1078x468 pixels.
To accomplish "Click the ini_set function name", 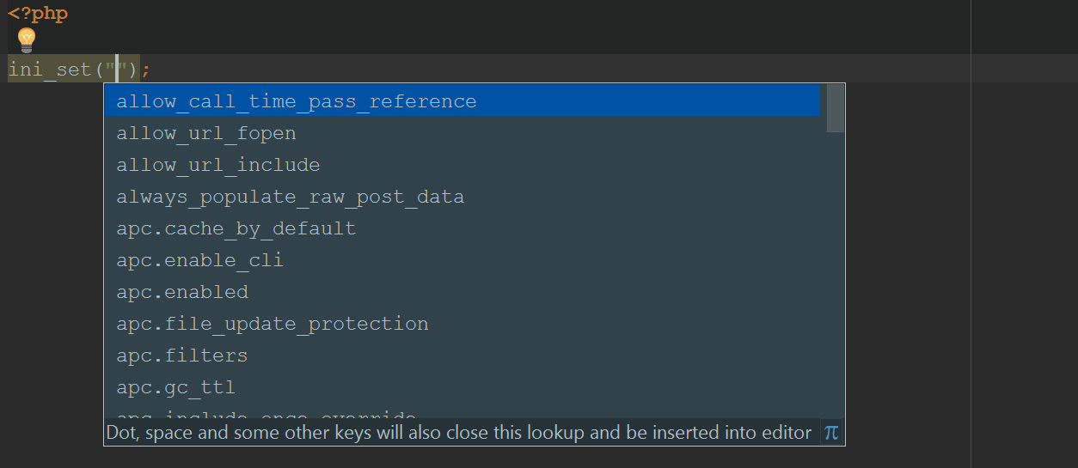I will coord(50,69).
